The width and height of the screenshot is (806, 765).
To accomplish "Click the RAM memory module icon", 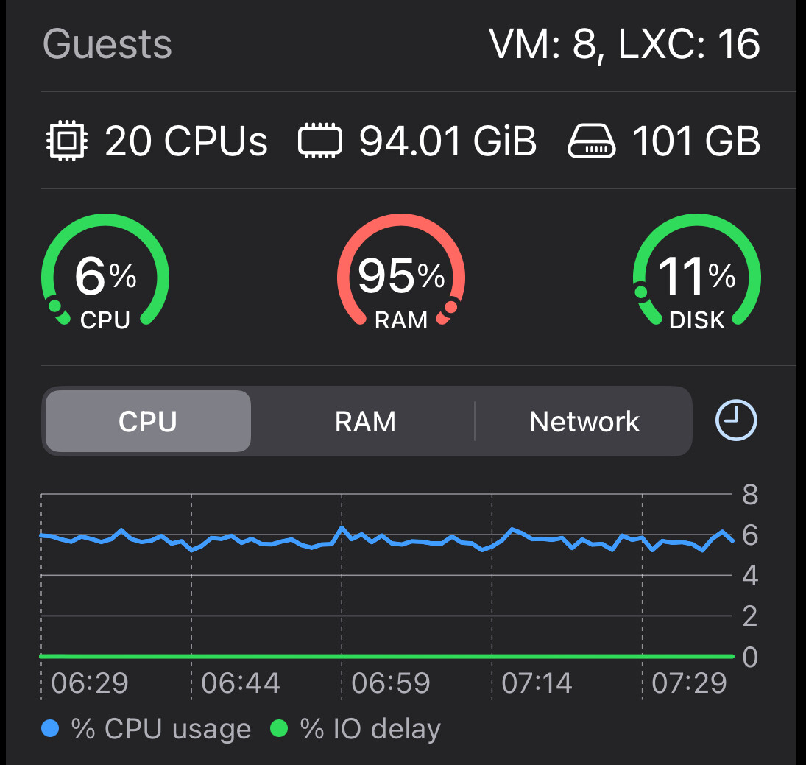I will point(320,141).
